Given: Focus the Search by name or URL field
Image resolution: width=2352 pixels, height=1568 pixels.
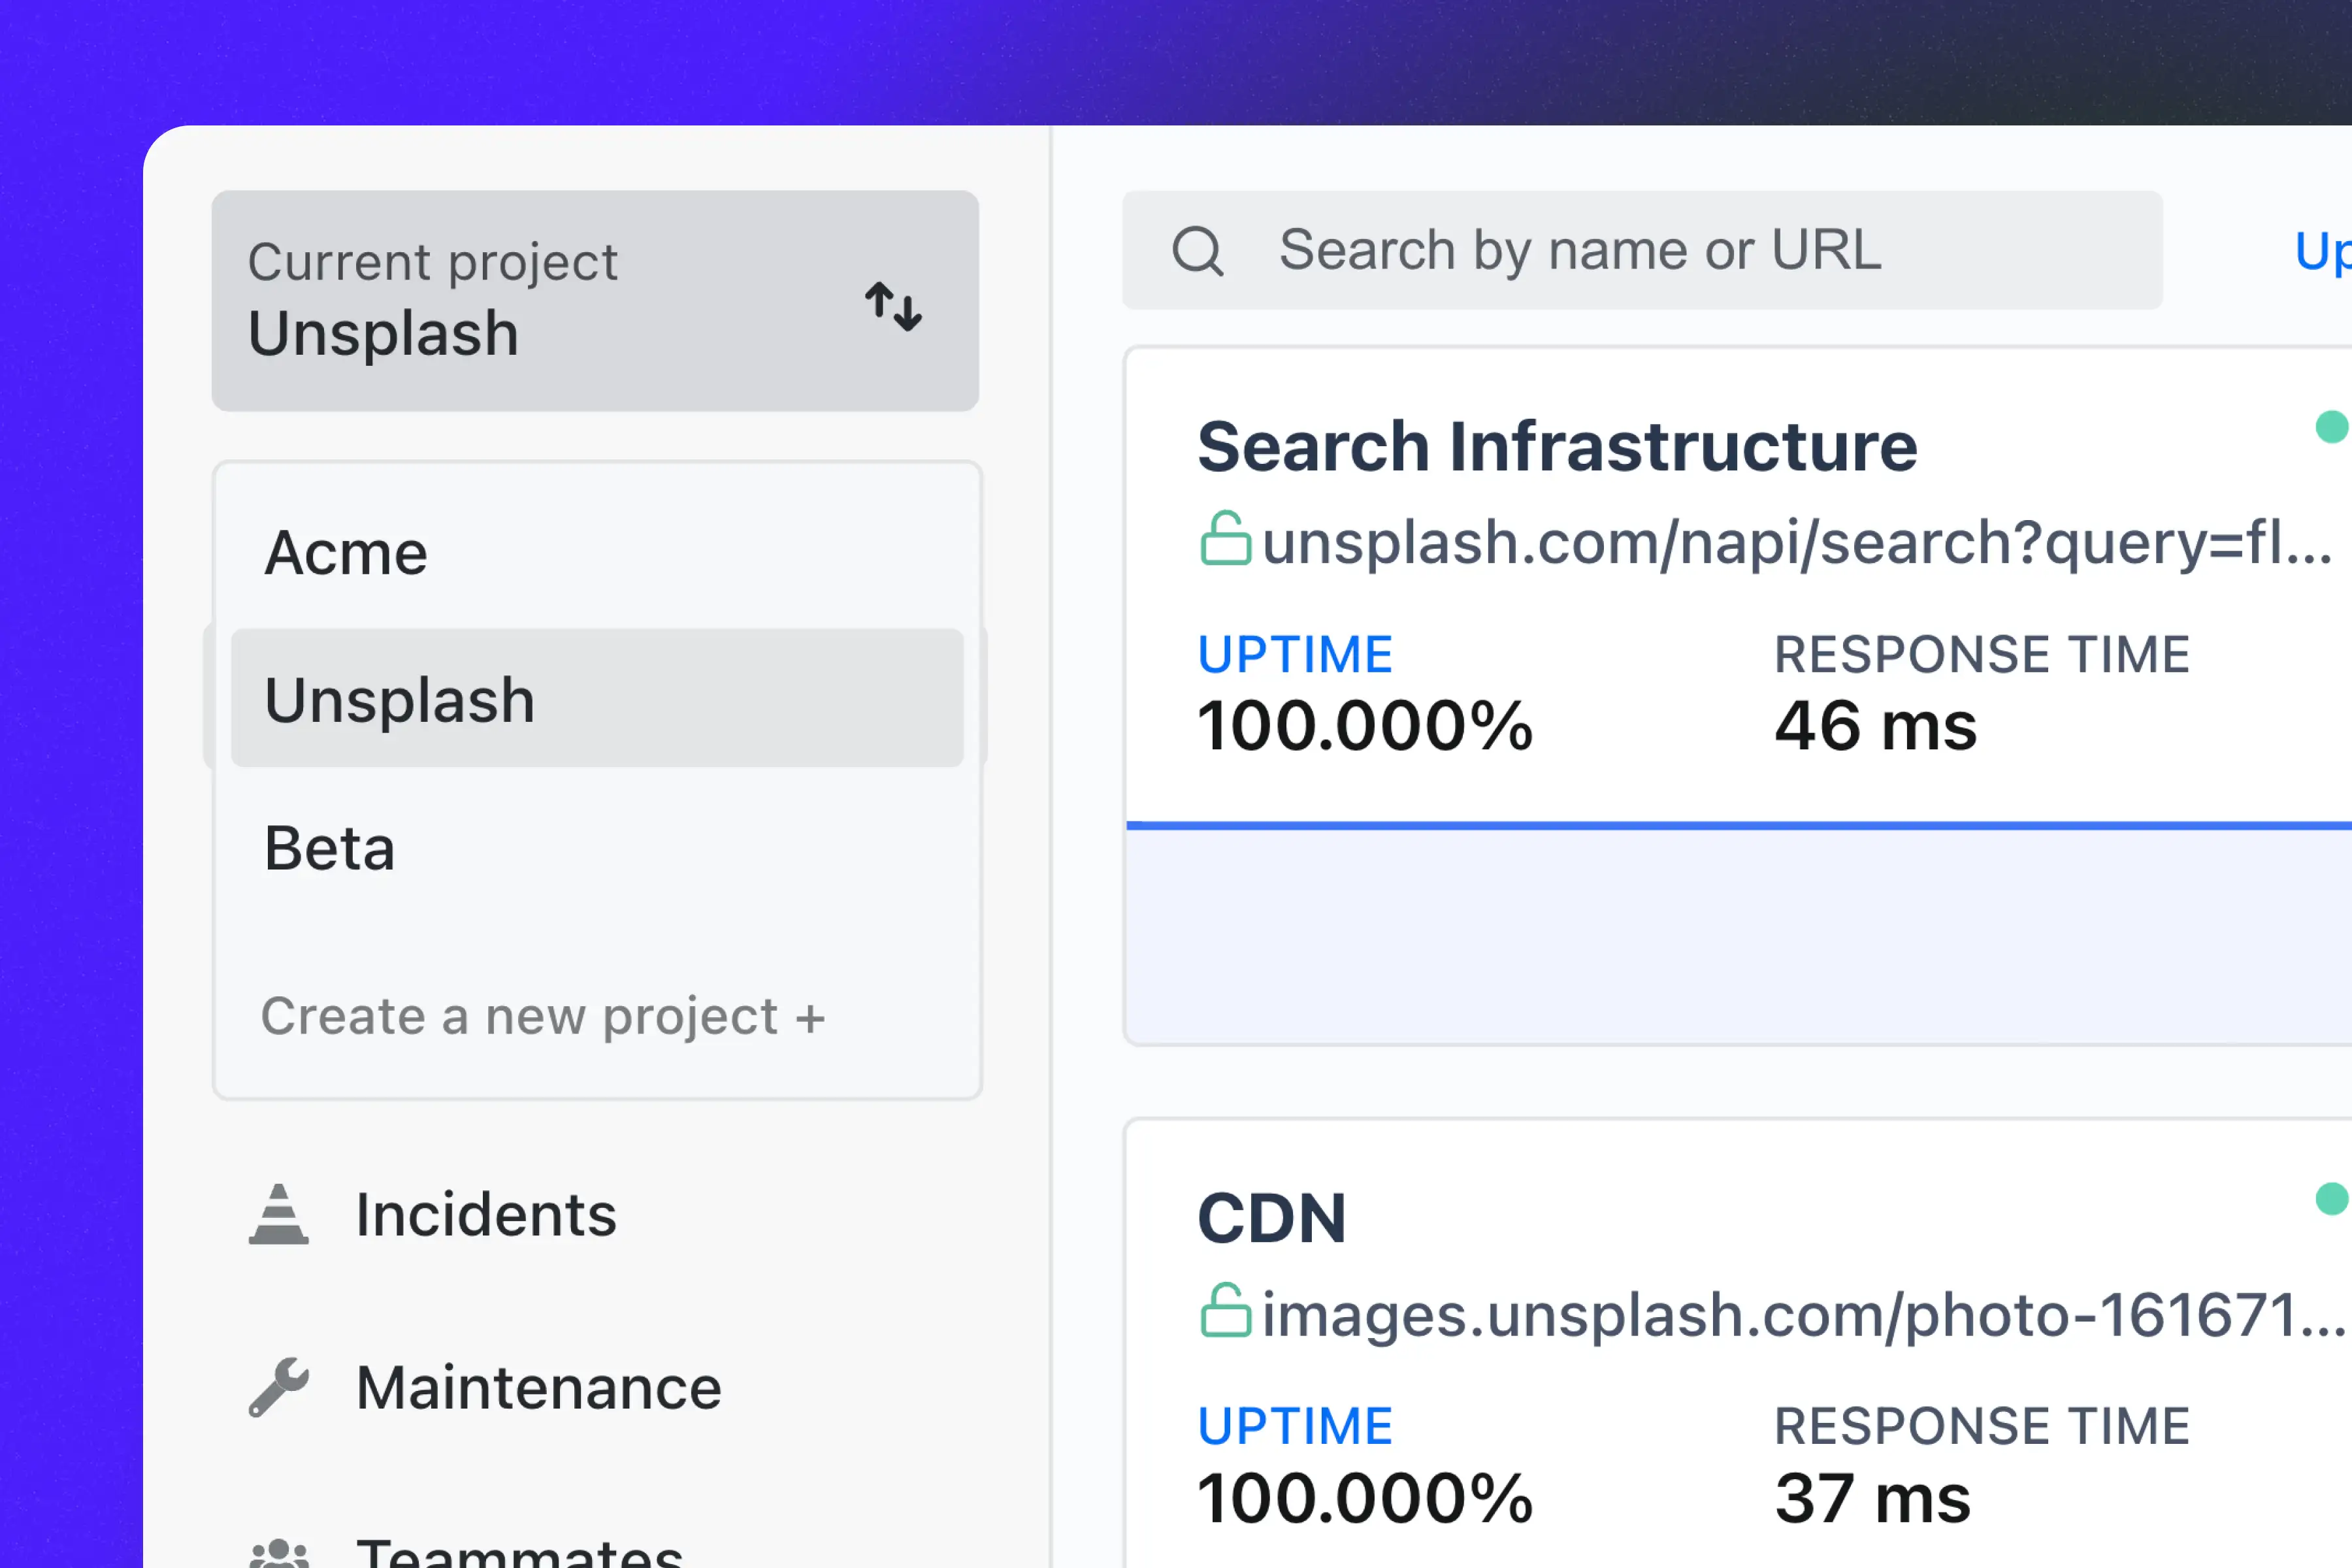Looking at the screenshot, I should pyautogui.click(x=1642, y=250).
